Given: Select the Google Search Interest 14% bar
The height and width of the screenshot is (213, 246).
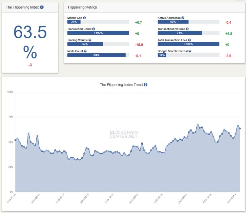Looking at the screenshot, I should [x=188, y=55].
